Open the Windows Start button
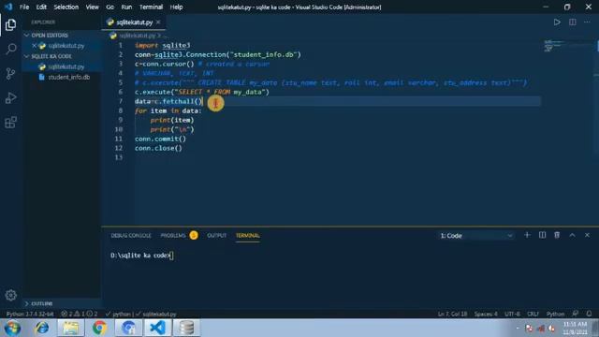This screenshot has height=337, width=599. pyautogui.click(x=12, y=328)
